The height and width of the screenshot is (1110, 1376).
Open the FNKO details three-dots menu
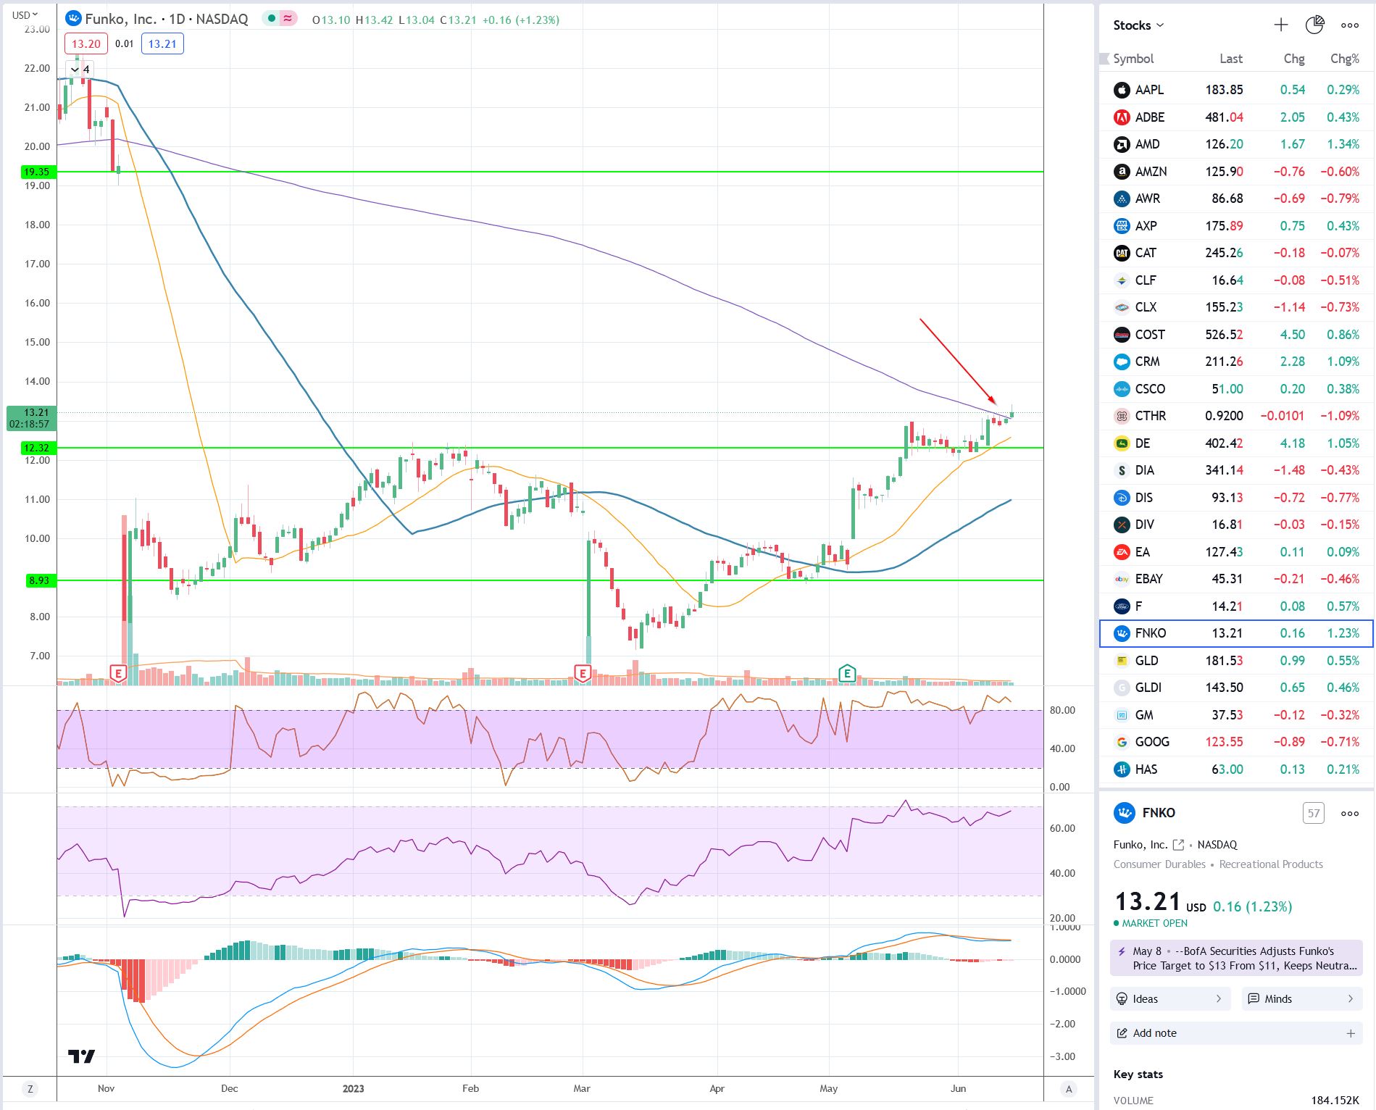[1350, 814]
